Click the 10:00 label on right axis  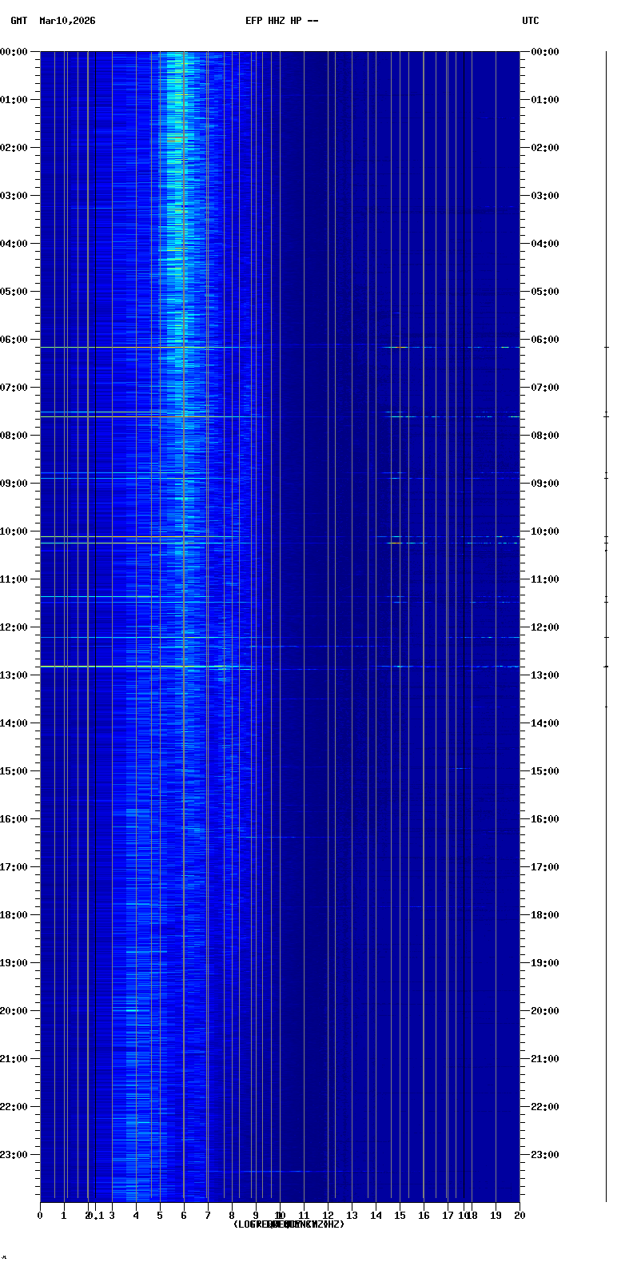[545, 531]
